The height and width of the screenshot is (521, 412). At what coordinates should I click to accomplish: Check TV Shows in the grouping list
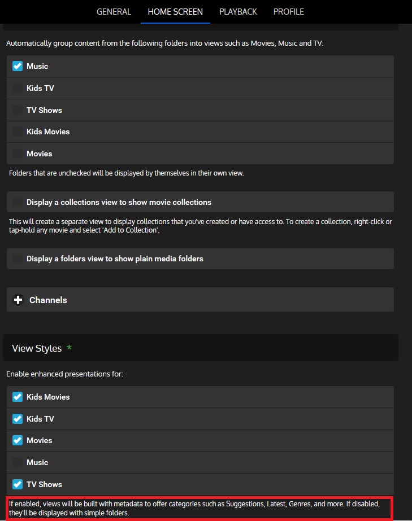pos(18,110)
